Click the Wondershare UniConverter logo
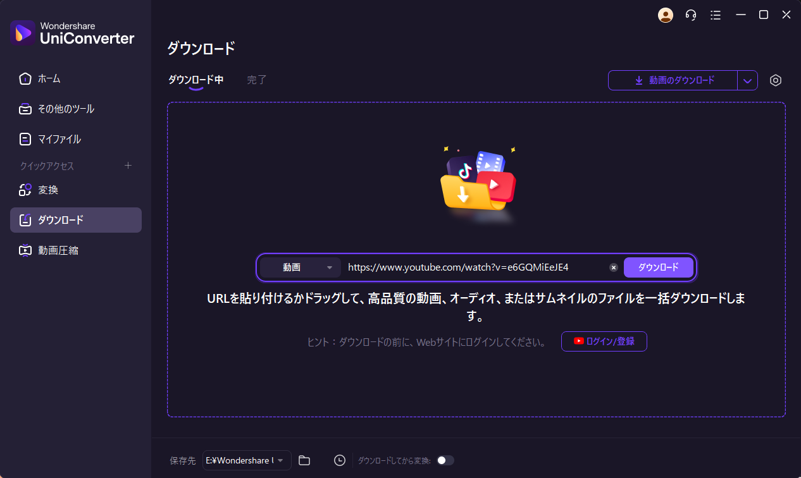Screen dimensions: 801x478 coord(73,33)
